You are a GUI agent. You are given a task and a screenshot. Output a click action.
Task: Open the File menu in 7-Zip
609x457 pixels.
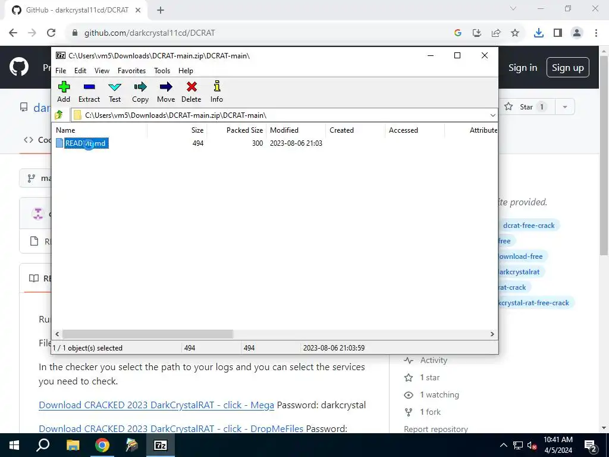pos(61,71)
